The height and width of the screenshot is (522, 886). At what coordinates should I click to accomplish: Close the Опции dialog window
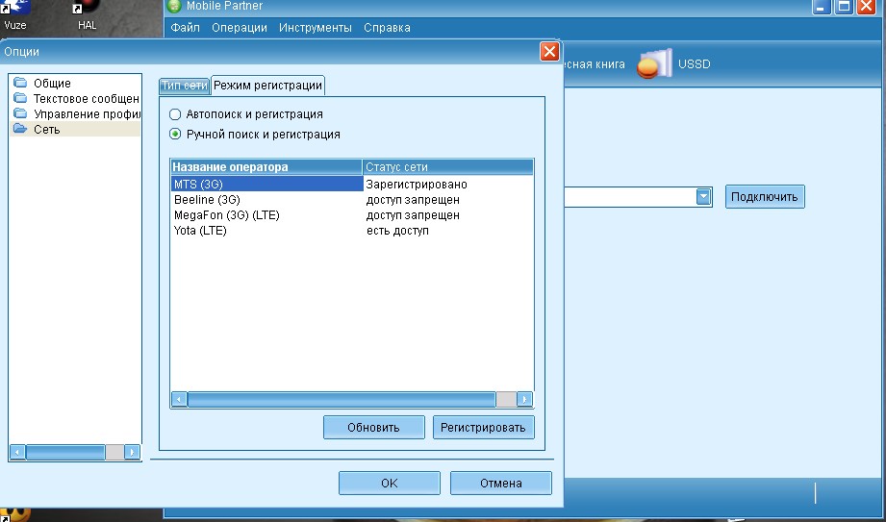[x=549, y=52]
